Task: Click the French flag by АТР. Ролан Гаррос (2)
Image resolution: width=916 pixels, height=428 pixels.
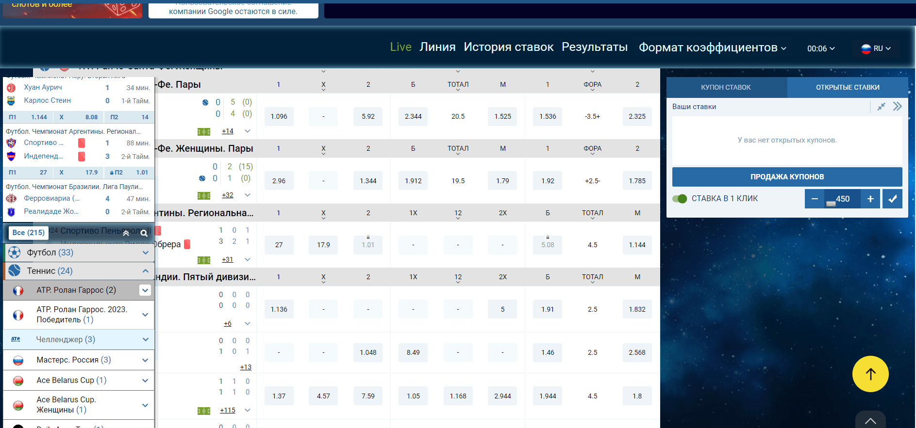Action: pyautogui.click(x=18, y=290)
